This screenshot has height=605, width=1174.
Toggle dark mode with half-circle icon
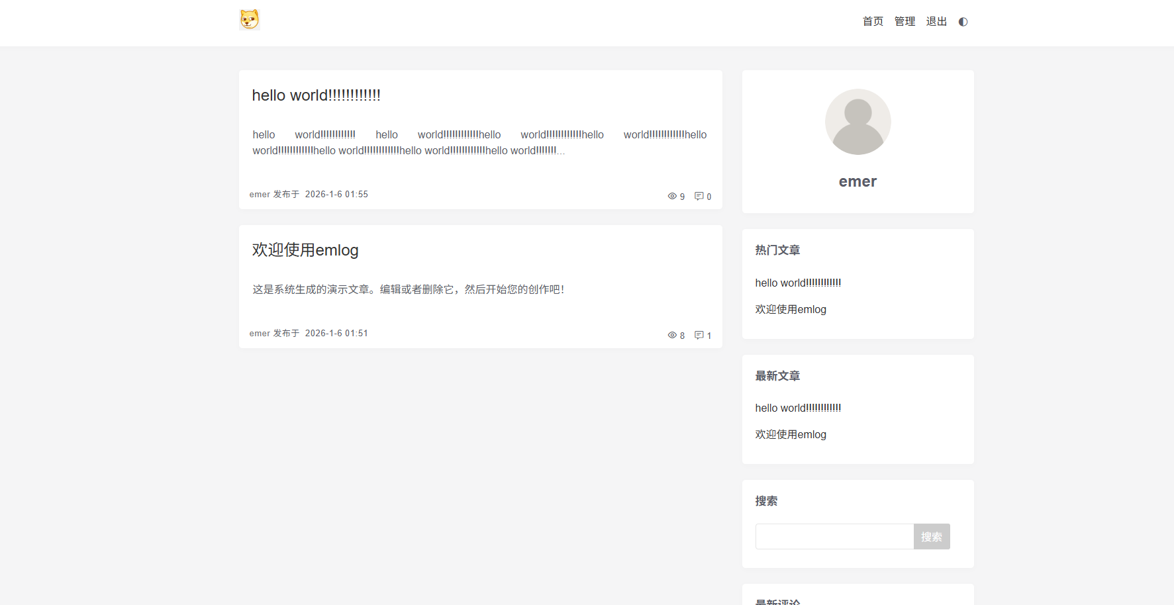point(963,22)
